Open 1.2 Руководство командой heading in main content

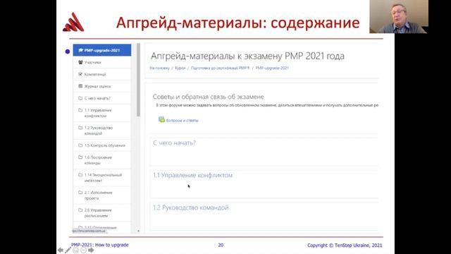pyautogui.click(x=191, y=207)
